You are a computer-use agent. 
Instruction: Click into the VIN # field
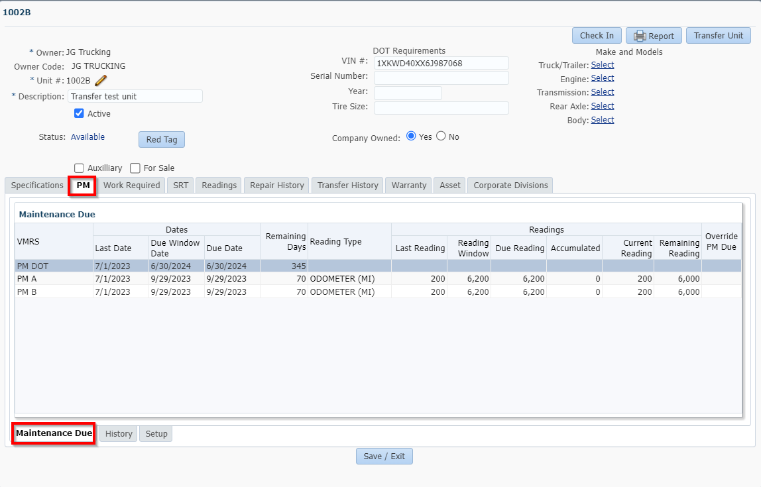coord(441,63)
